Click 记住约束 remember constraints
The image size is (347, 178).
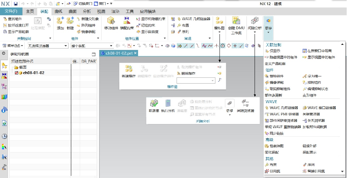pos(146,25)
